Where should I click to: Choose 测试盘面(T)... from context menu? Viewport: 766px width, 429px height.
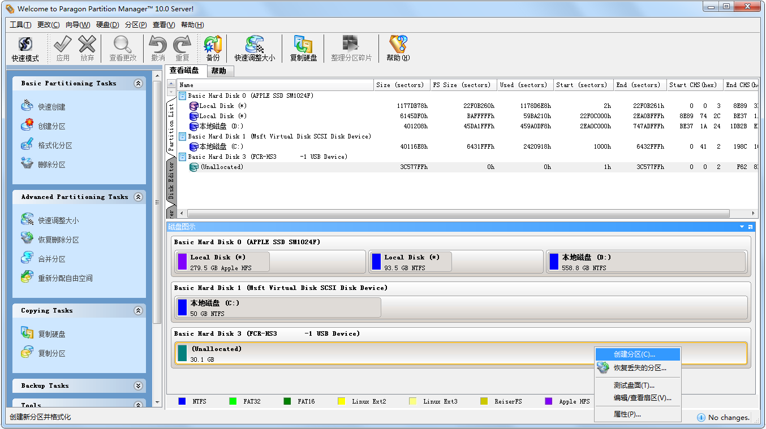coord(638,385)
